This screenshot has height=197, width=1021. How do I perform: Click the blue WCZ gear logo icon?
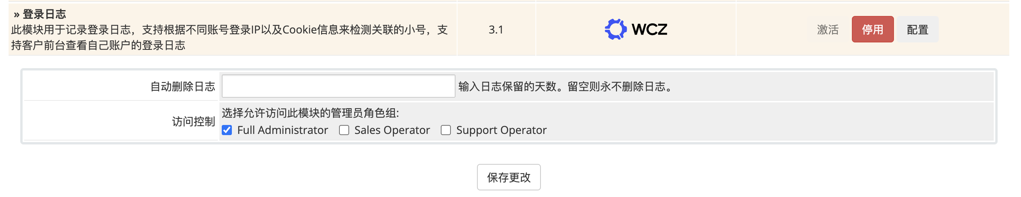tap(615, 29)
